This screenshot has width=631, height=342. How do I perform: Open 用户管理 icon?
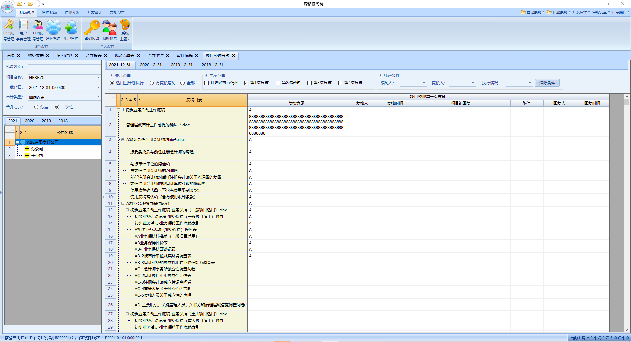click(71, 30)
